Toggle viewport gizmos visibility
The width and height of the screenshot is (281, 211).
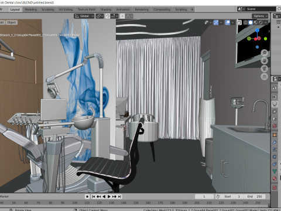point(216,23)
